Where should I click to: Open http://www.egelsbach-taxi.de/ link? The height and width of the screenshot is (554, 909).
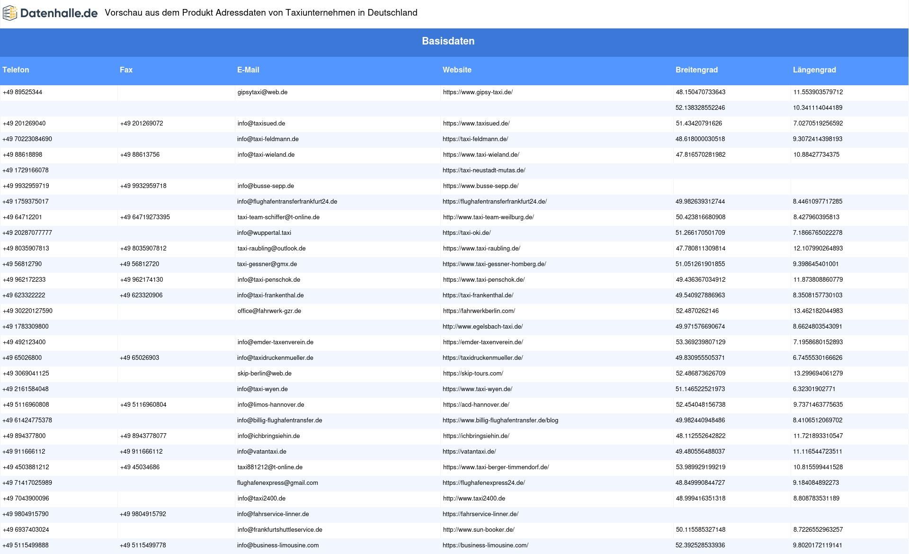pyautogui.click(x=482, y=327)
